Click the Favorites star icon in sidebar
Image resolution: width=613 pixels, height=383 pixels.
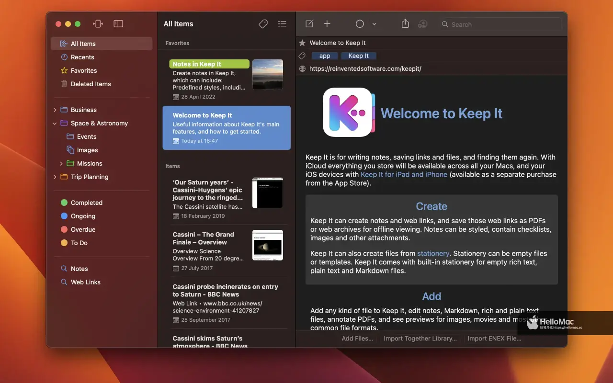(x=64, y=70)
